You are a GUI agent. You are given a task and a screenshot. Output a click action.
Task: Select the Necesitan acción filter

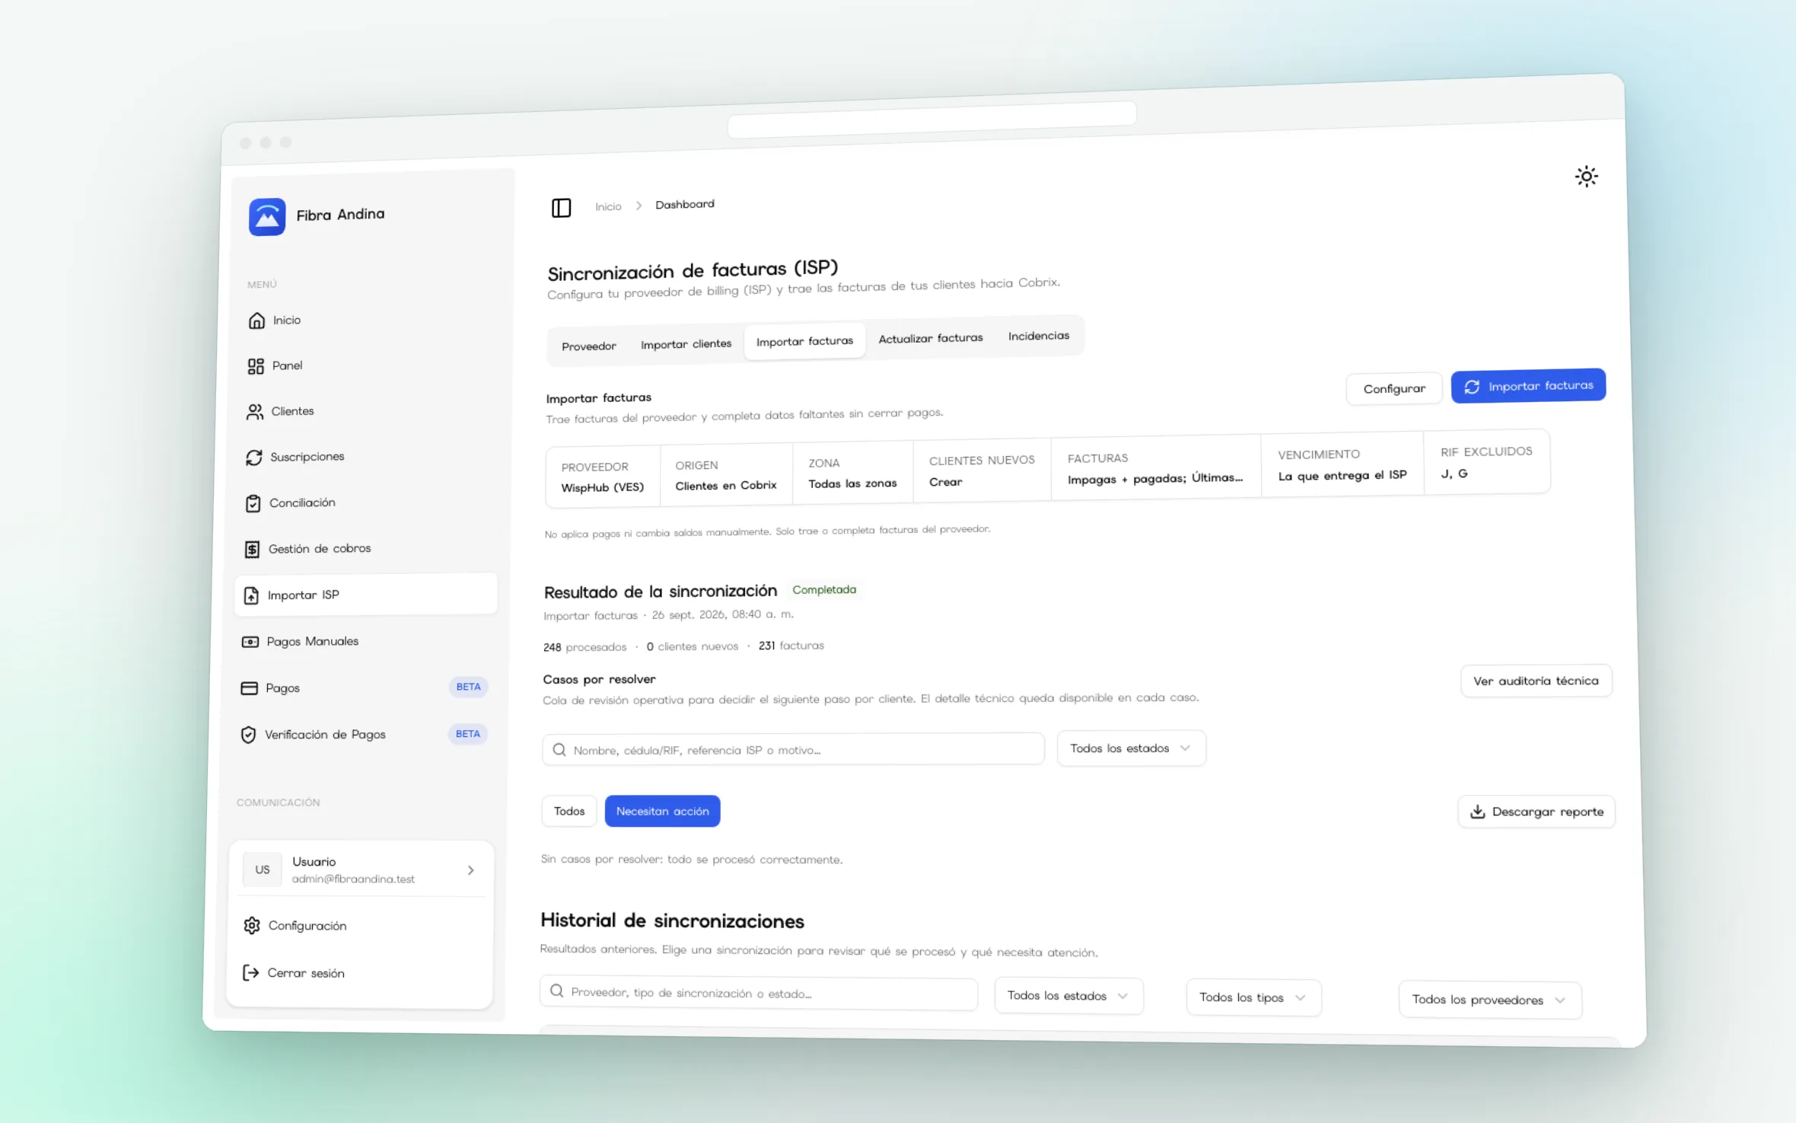click(662, 811)
